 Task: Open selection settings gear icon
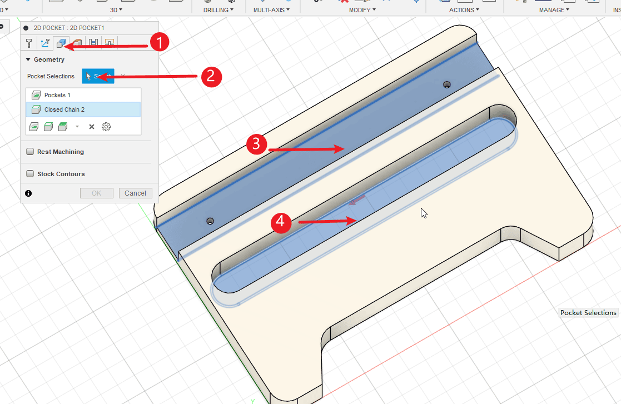[106, 127]
